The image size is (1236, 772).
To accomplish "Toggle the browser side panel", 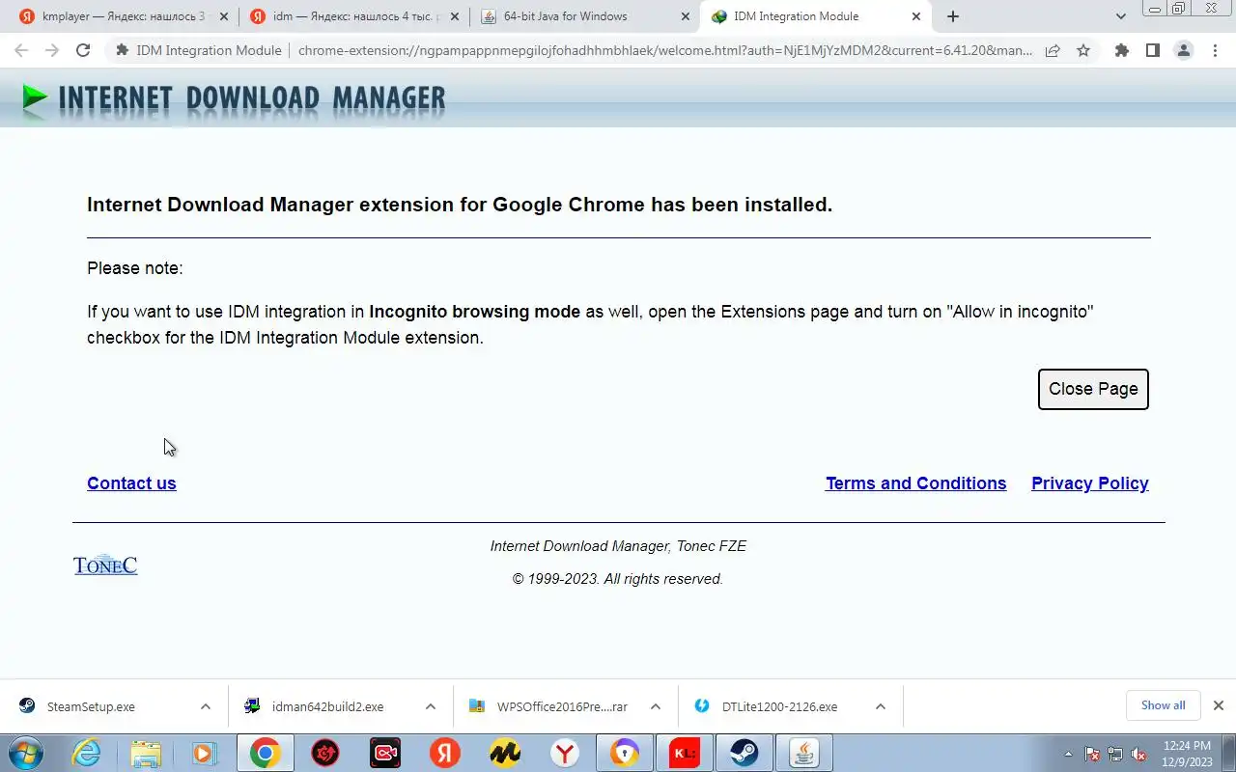I will pyautogui.click(x=1153, y=50).
